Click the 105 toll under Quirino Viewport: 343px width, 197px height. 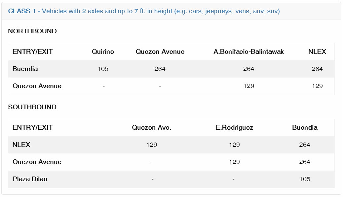103,69
